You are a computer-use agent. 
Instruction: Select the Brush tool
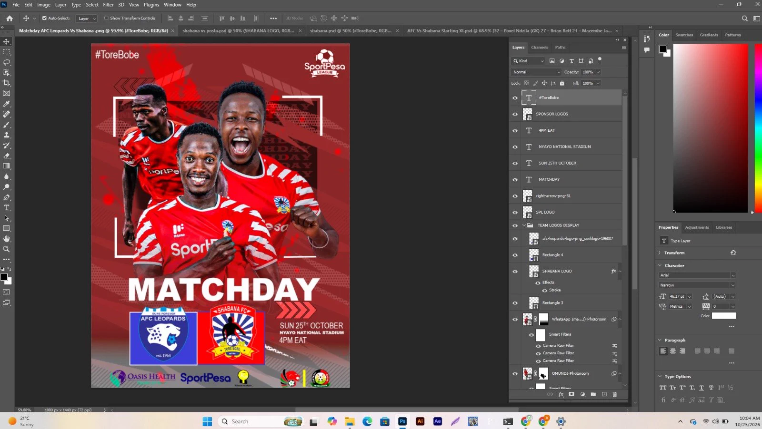click(x=7, y=125)
